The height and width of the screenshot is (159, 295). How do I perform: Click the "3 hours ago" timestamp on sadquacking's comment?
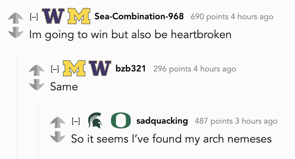click(x=256, y=121)
